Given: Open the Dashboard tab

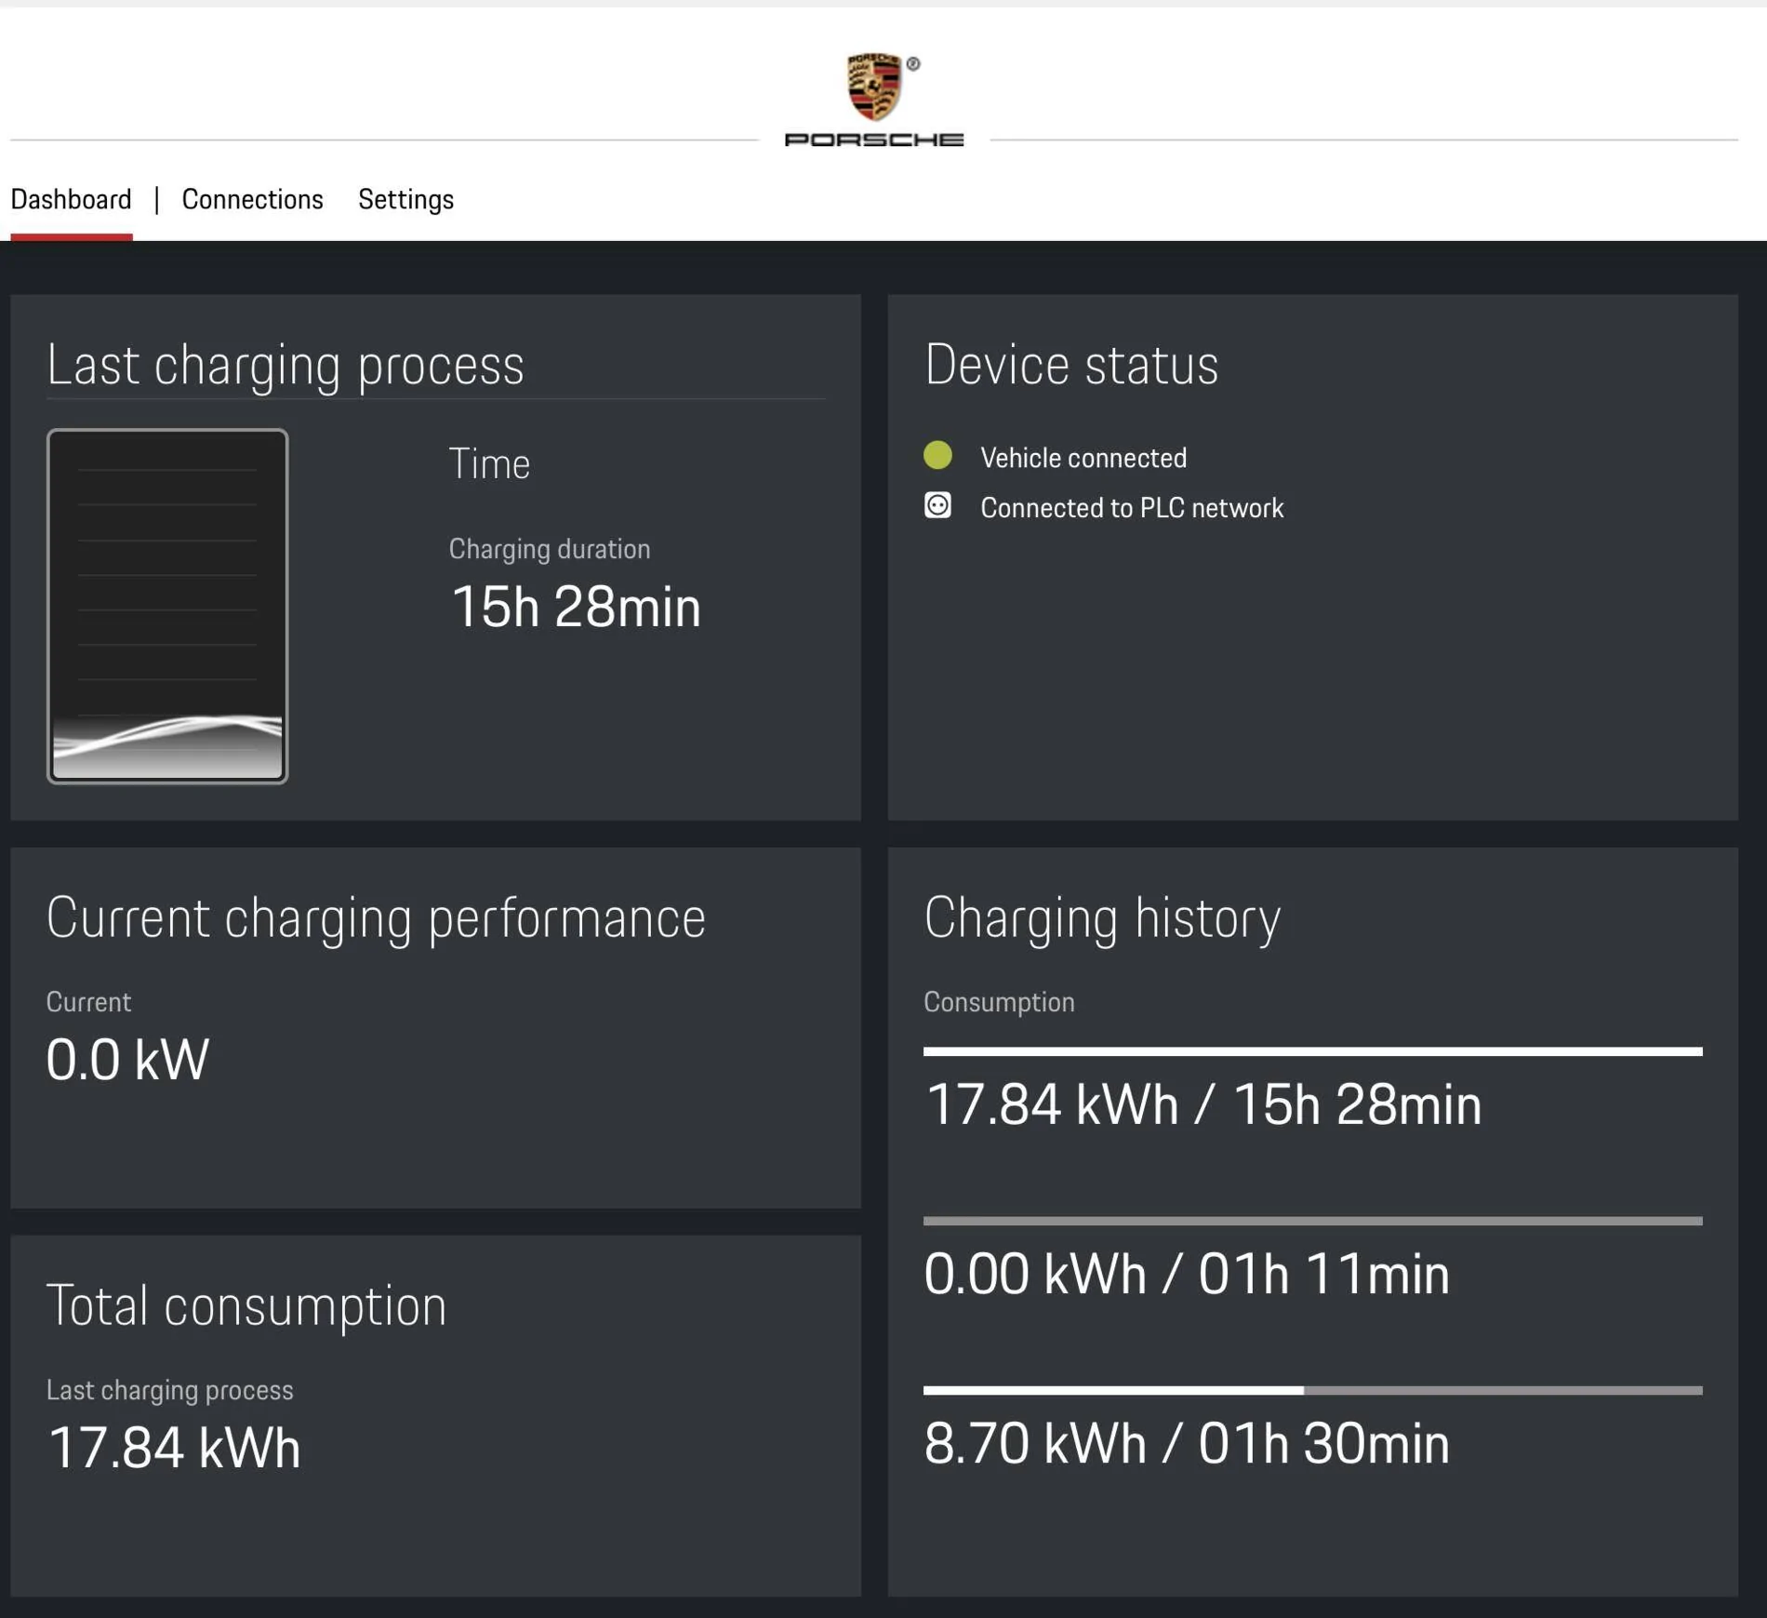Looking at the screenshot, I should [x=71, y=199].
